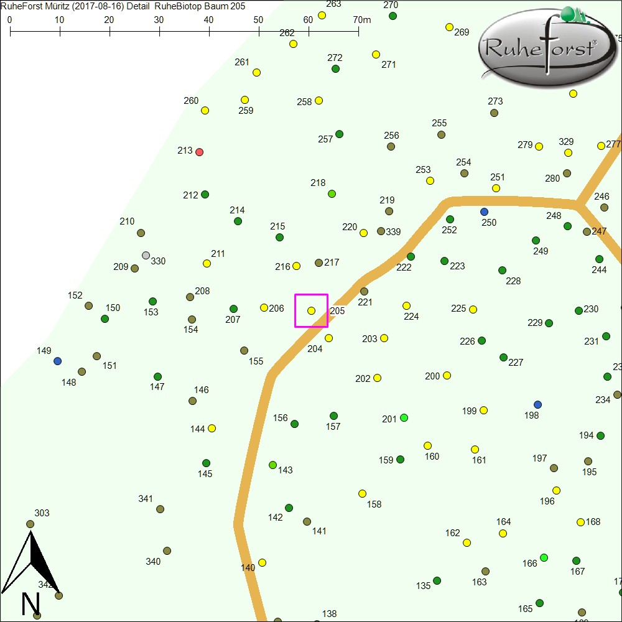Image resolution: width=622 pixels, height=622 pixels.
Task: Click the blue tree marker 198
Action: pyautogui.click(x=537, y=404)
